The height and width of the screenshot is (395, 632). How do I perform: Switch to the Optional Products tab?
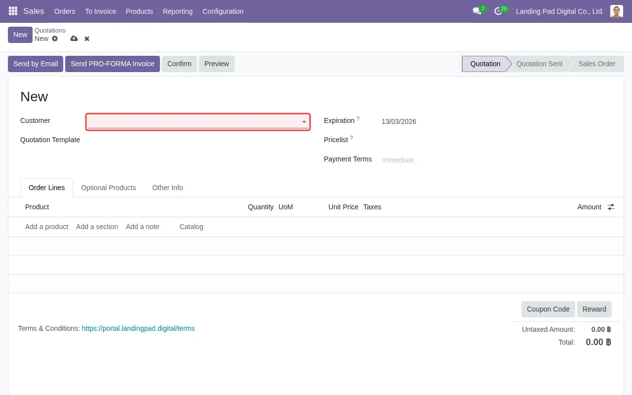(x=109, y=188)
